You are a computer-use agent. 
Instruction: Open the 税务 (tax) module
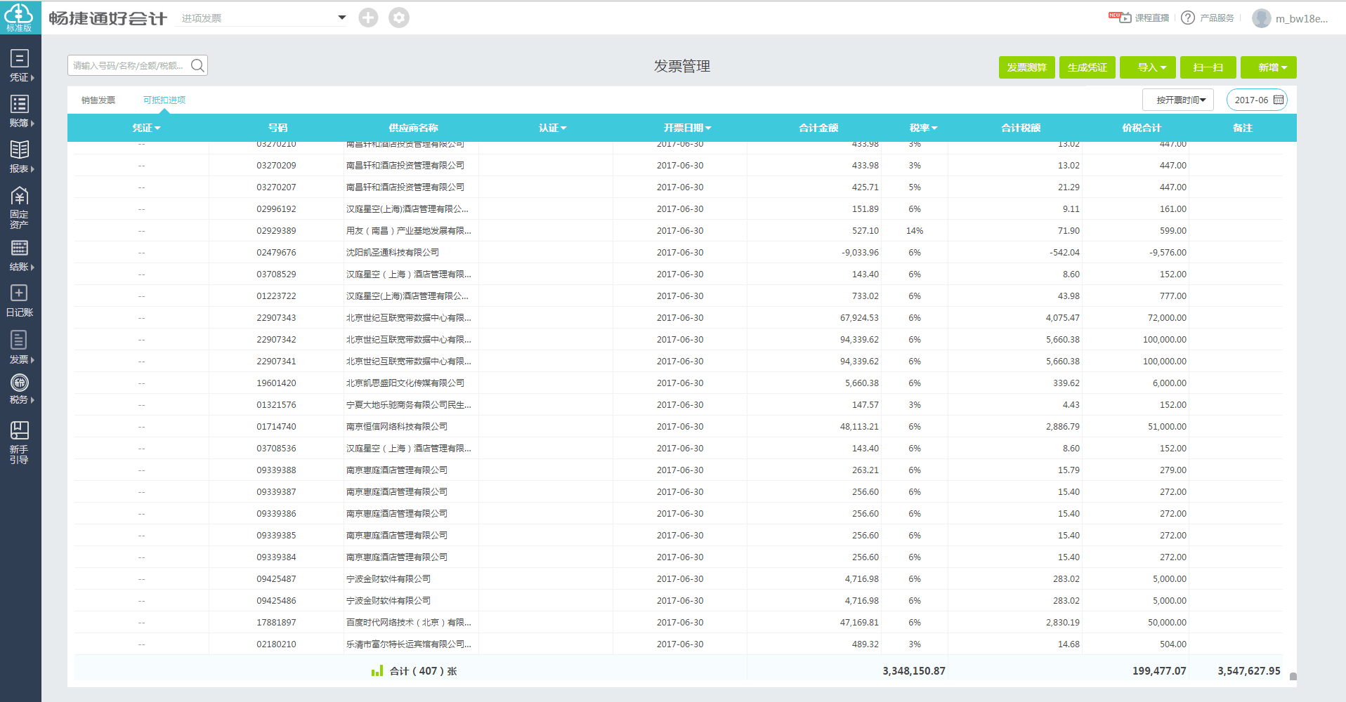pos(20,388)
